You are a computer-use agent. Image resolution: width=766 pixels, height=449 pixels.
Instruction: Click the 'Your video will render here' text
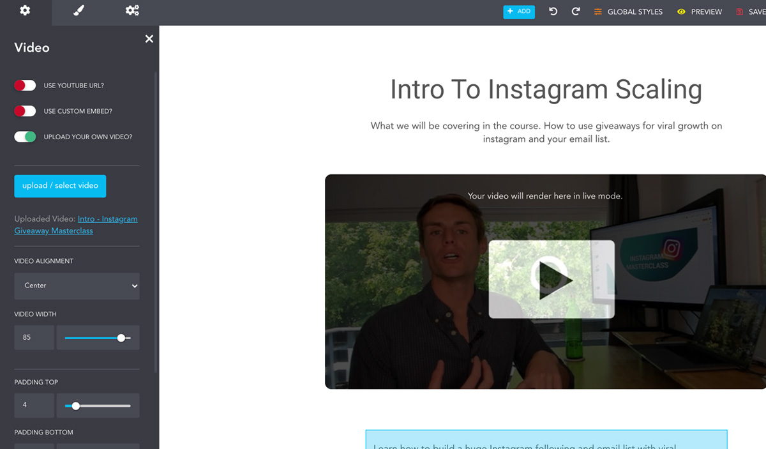(545, 196)
